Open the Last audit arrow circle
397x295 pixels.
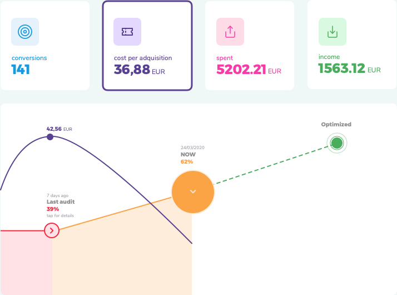click(52, 230)
